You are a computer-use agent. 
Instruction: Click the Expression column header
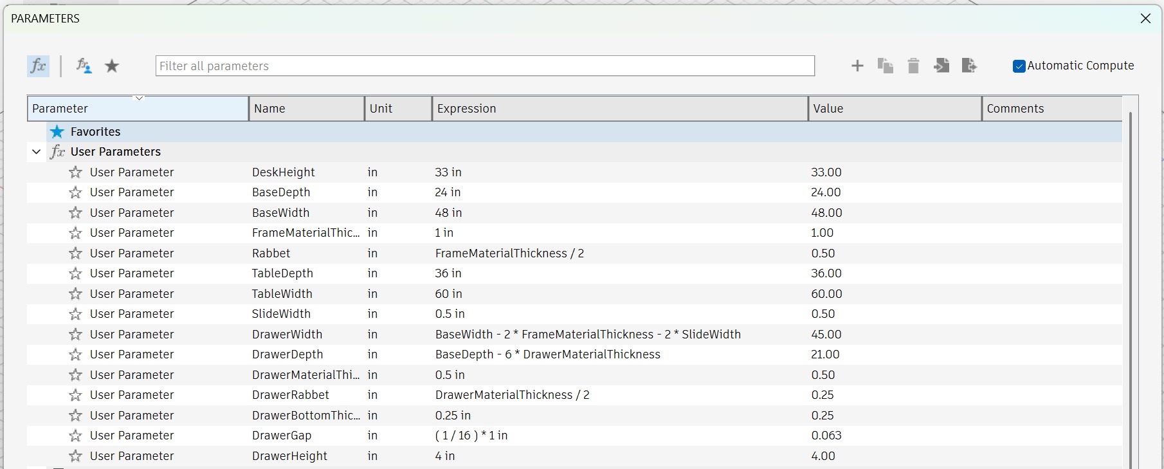[619, 109]
